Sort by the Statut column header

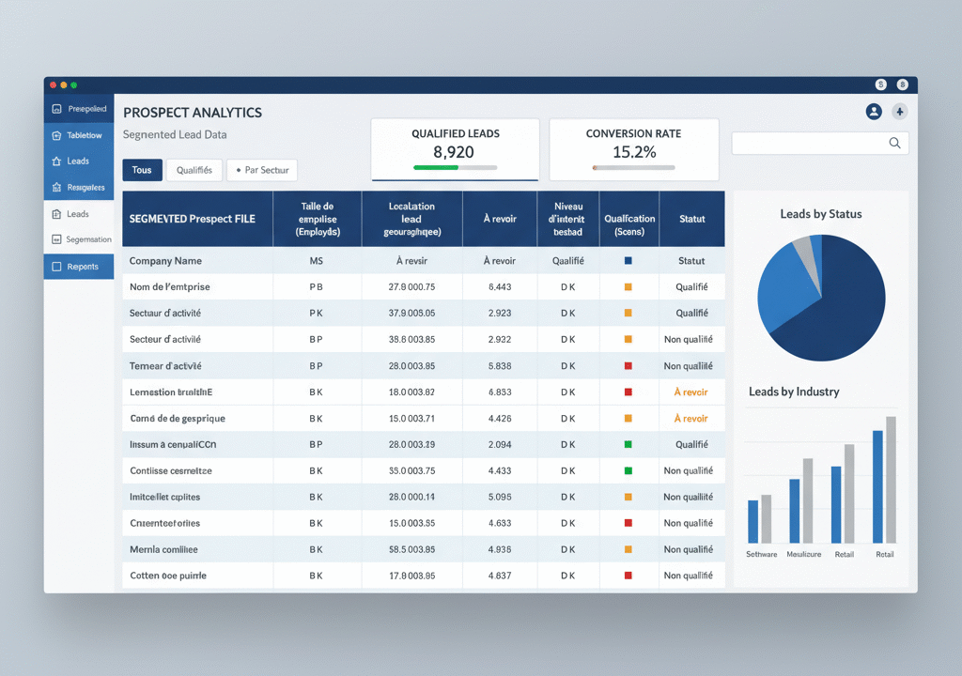point(691,219)
